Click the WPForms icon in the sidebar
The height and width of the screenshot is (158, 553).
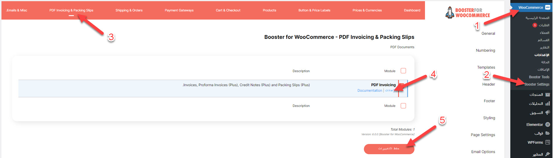coord(547,143)
